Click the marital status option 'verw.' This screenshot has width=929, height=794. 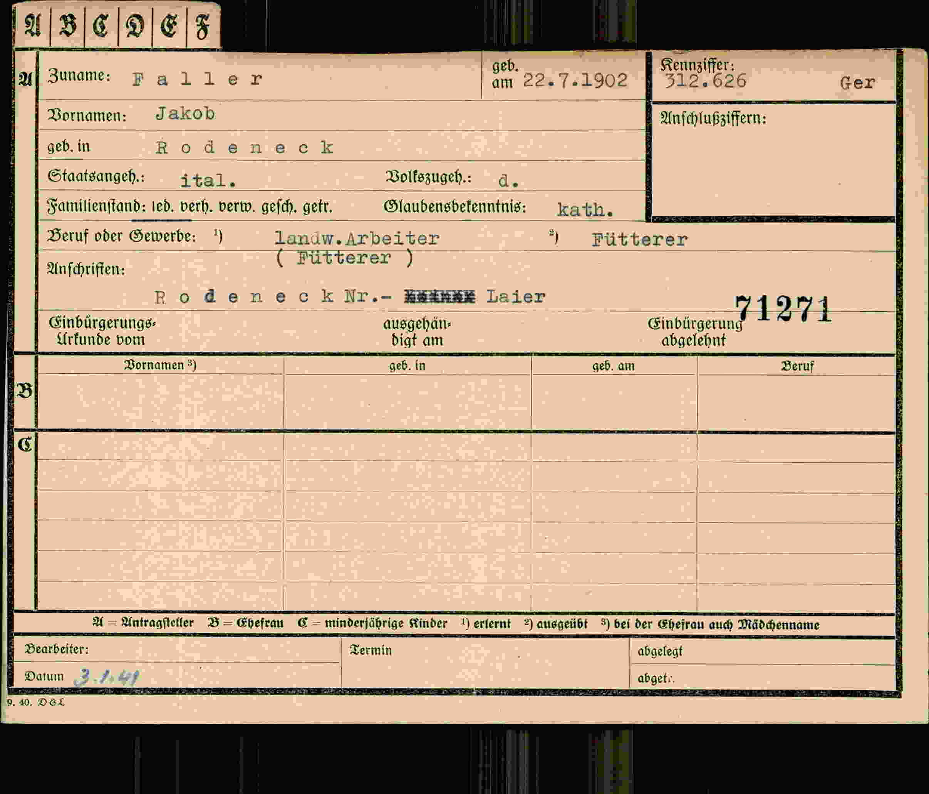[237, 207]
